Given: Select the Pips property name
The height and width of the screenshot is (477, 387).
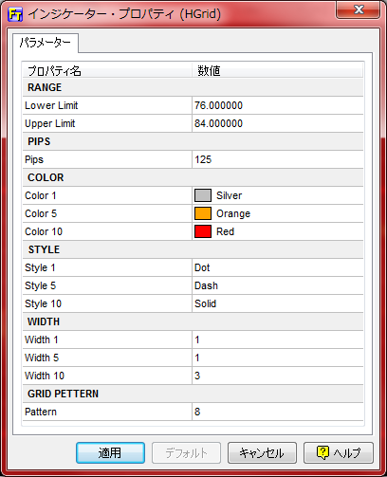Looking at the screenshot, I should [34, 159].
